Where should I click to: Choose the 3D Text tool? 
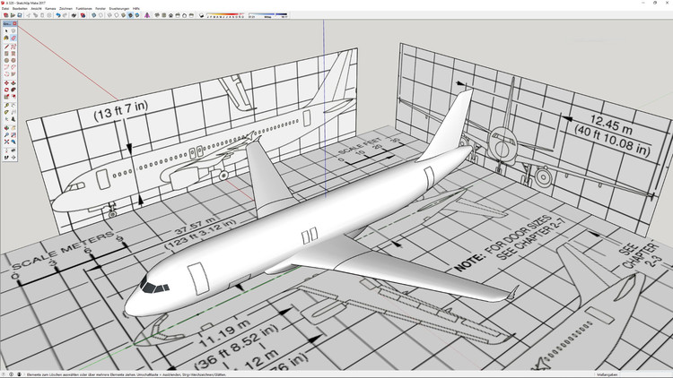(x=13, y=119)
